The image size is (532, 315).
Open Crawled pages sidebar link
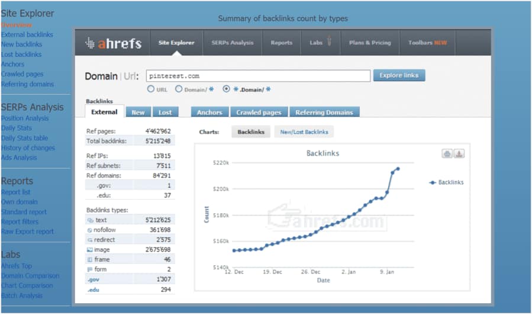point(22,74)
